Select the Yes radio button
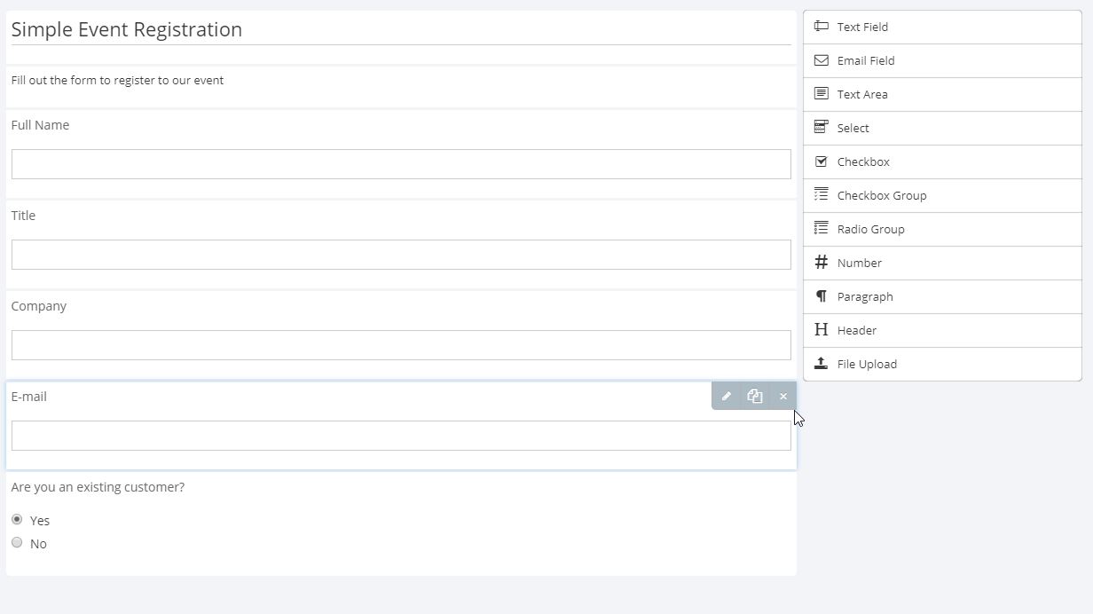Viewport: 1093px width, 614px height. pyautogui.click(x=17, y=519)
